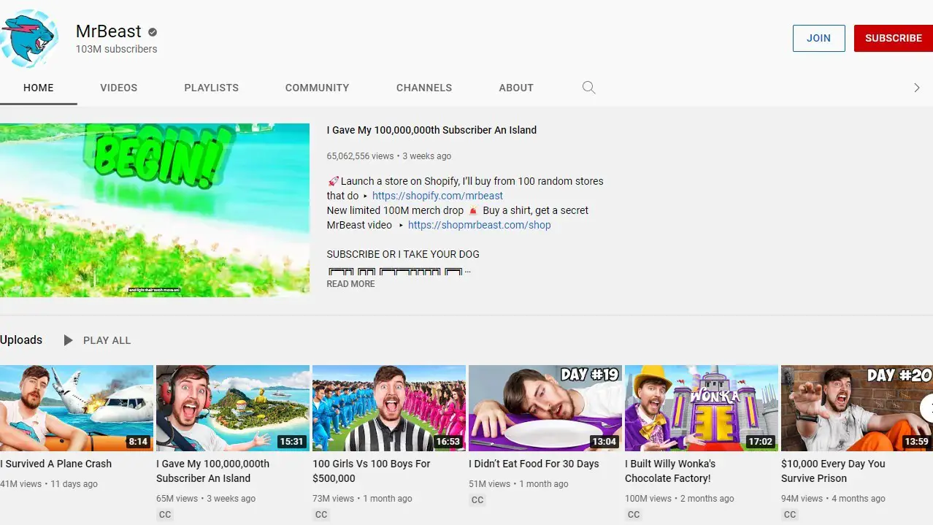Click the MrBeast channel name text
The height and width of the screenshot is (525, 933).
point(109,31)
